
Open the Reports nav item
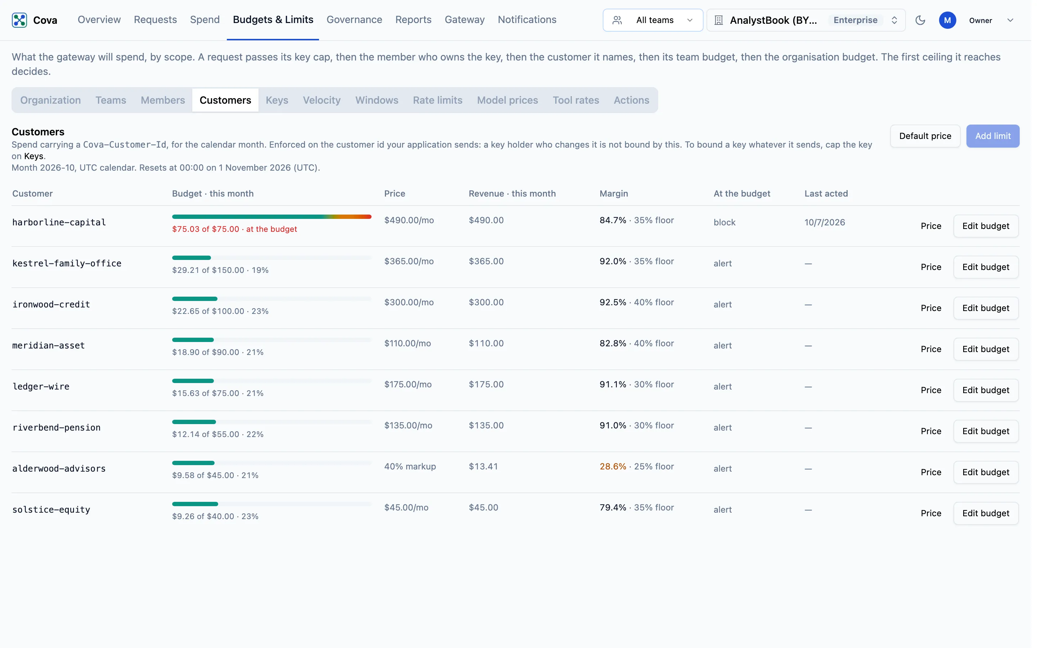point(413,20)
